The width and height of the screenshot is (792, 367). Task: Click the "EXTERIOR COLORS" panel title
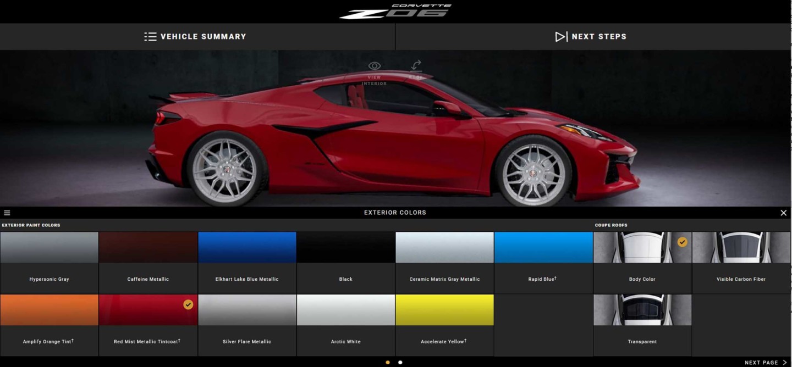tap(395, 213)
